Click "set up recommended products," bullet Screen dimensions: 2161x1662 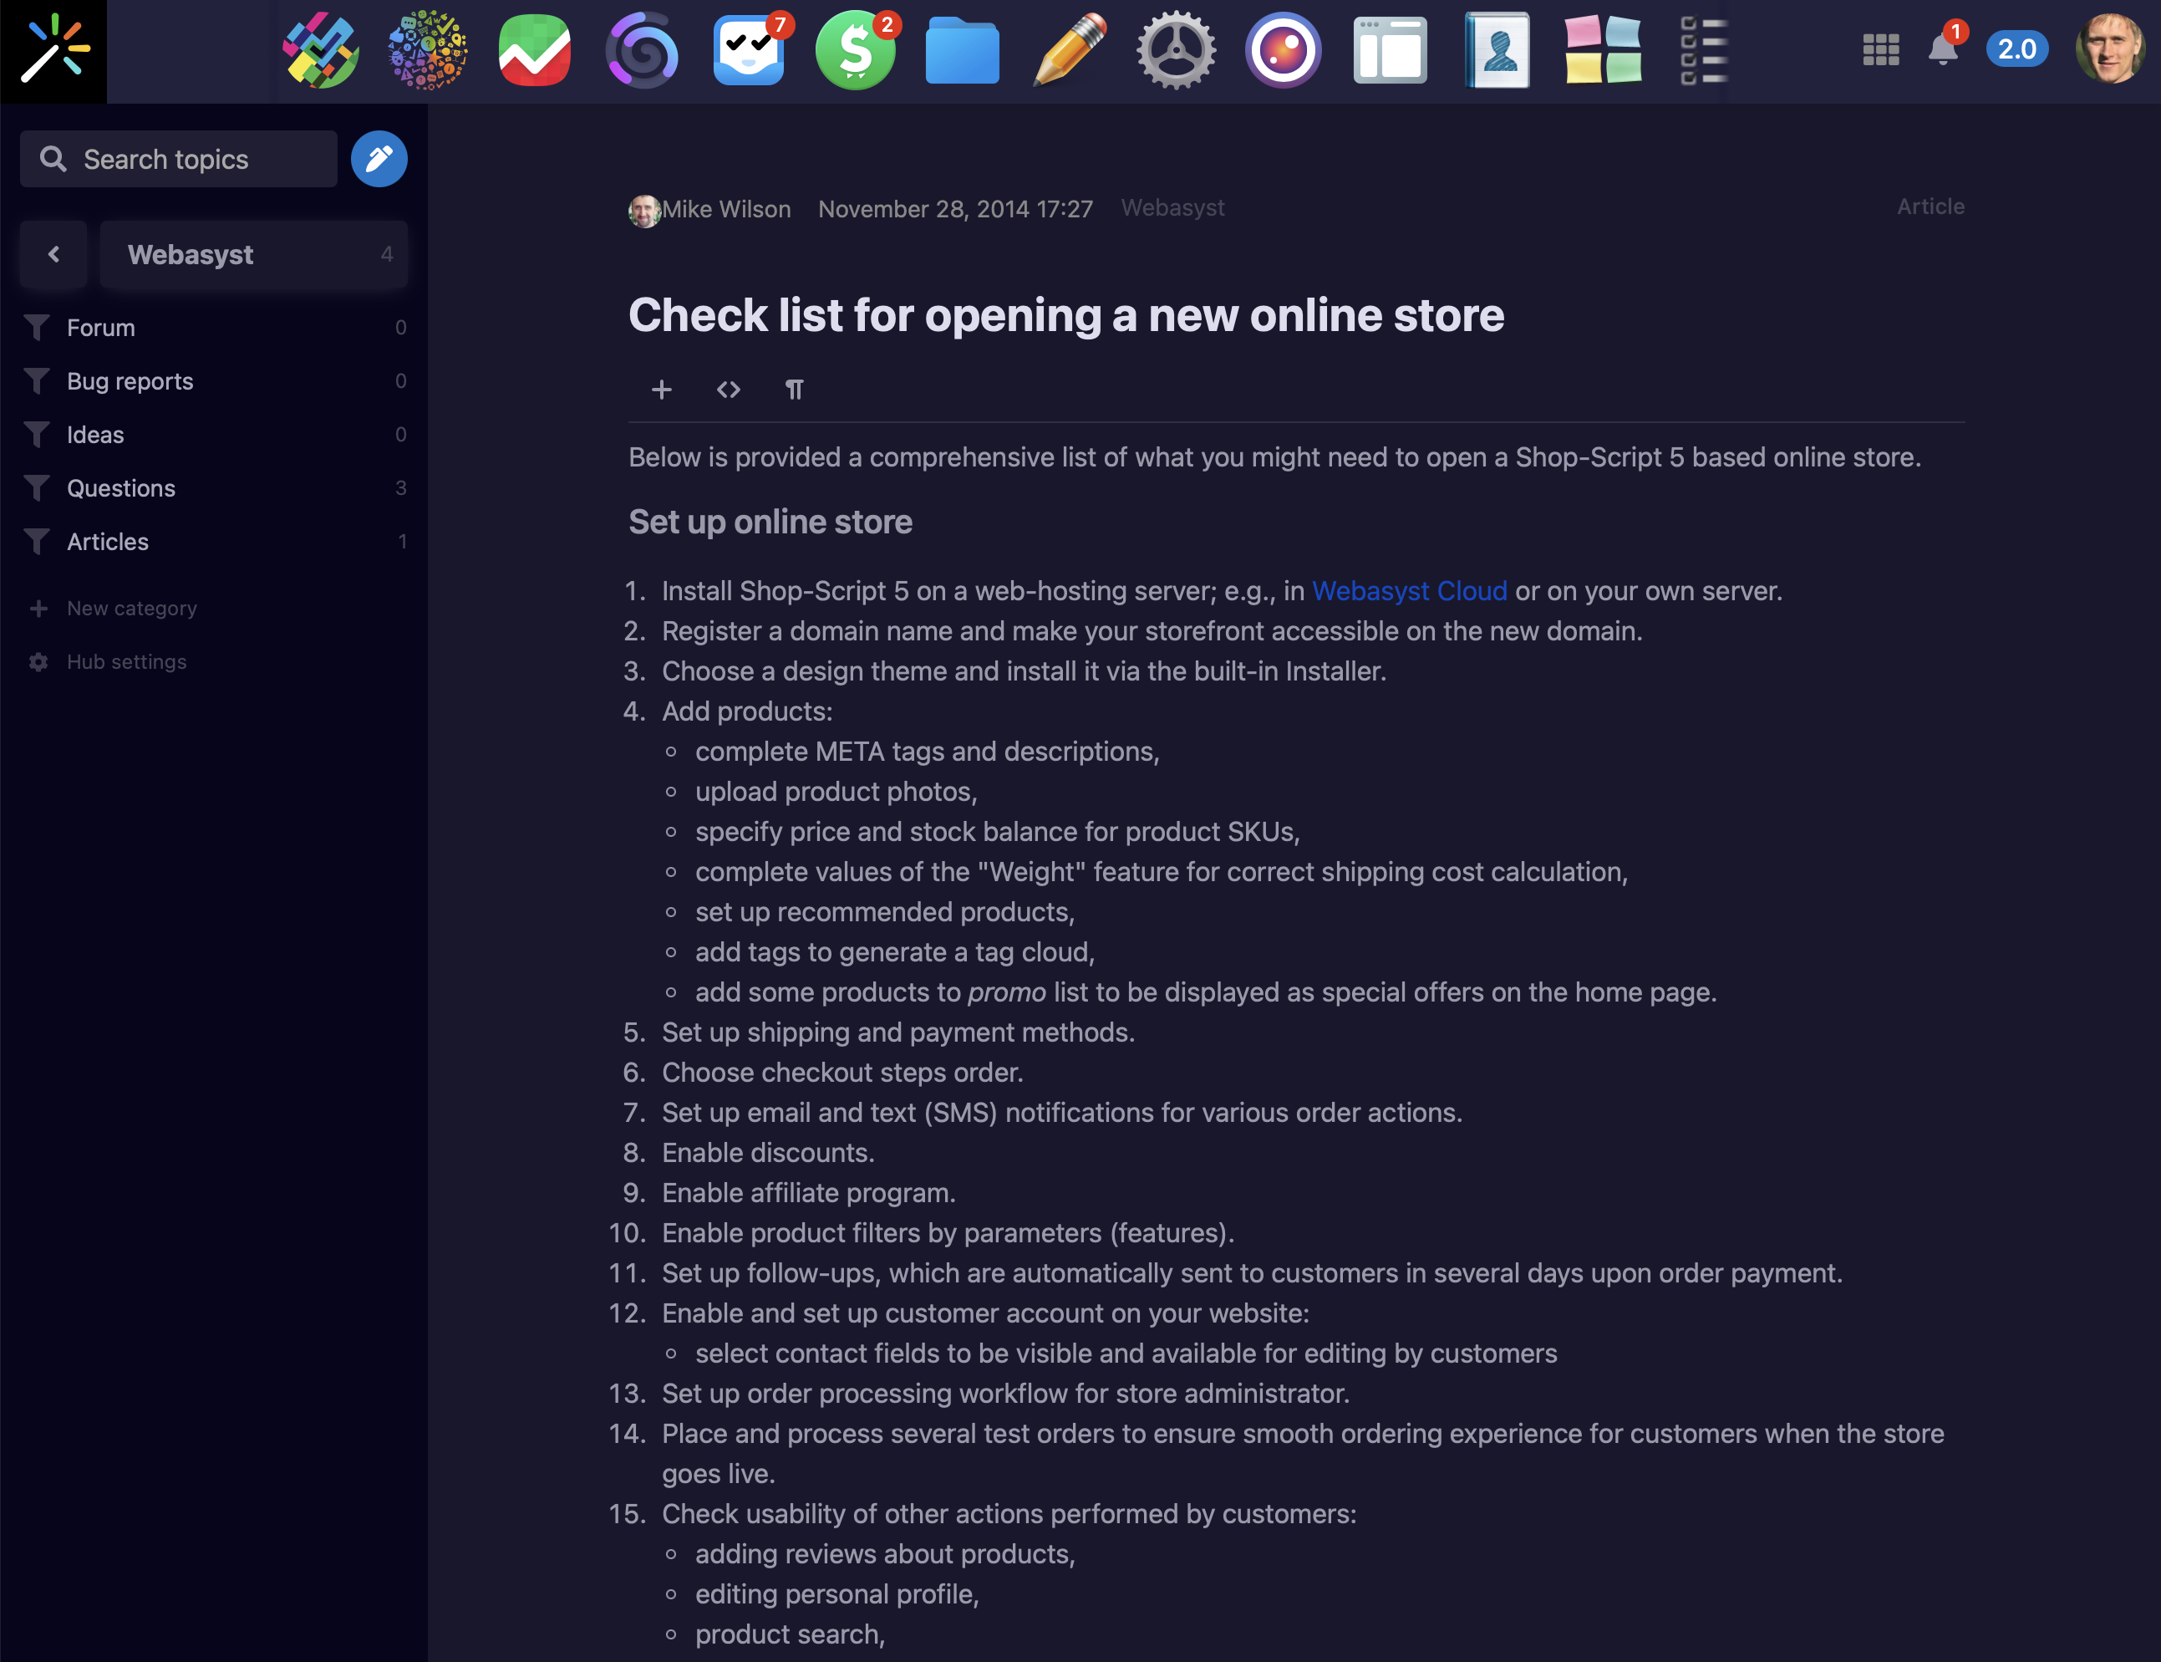coord(885,912)
